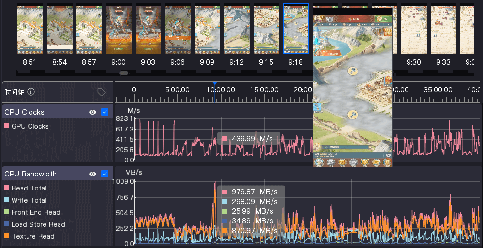The image size is (483, 248).
Task: Click the light blue Write Total legend swatch
Action: point(7,200)
